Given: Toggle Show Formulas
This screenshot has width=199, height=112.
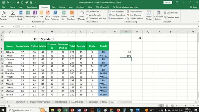Looking at the screenshot, I should (x=134, y=12).
